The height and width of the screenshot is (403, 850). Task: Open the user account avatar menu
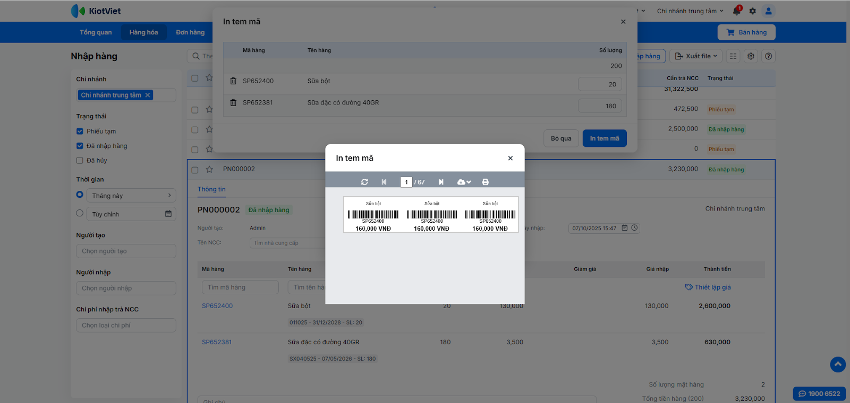click(x=768, y=11)
